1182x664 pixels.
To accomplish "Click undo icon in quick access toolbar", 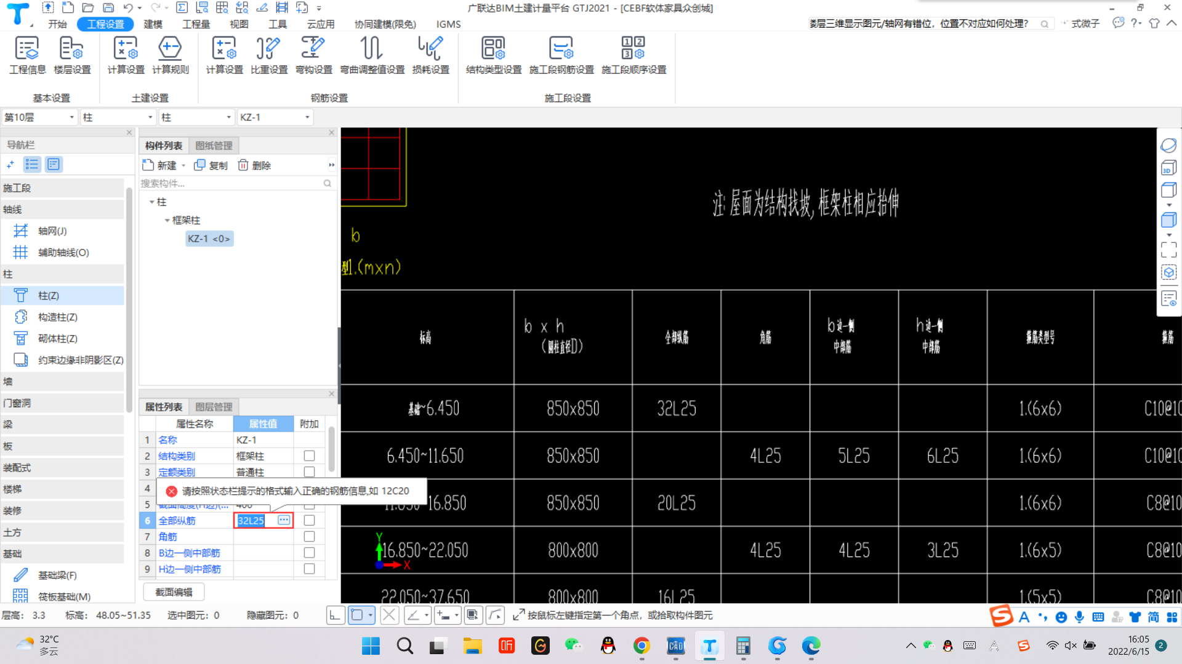I will (127, 8).
